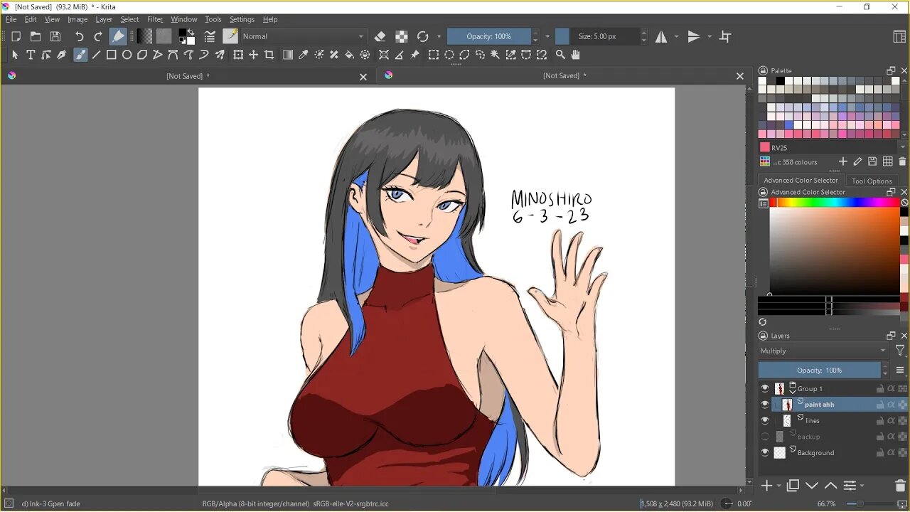
Task: Select the Zoom magnifier tool
Action: (x=560, y=55)
